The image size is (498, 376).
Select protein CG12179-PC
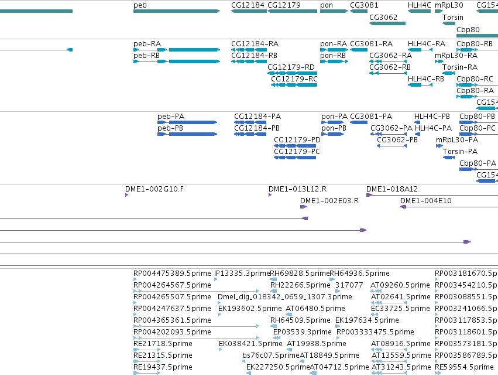tap(295, 158)
